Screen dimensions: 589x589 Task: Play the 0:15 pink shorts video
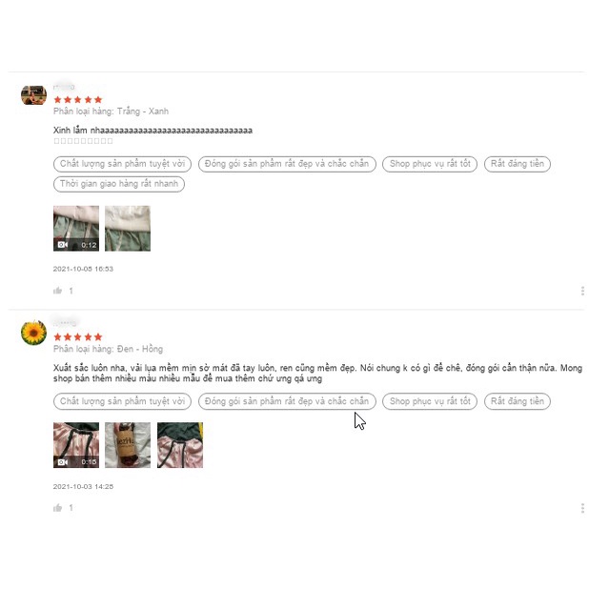click(x=76, y=445)
